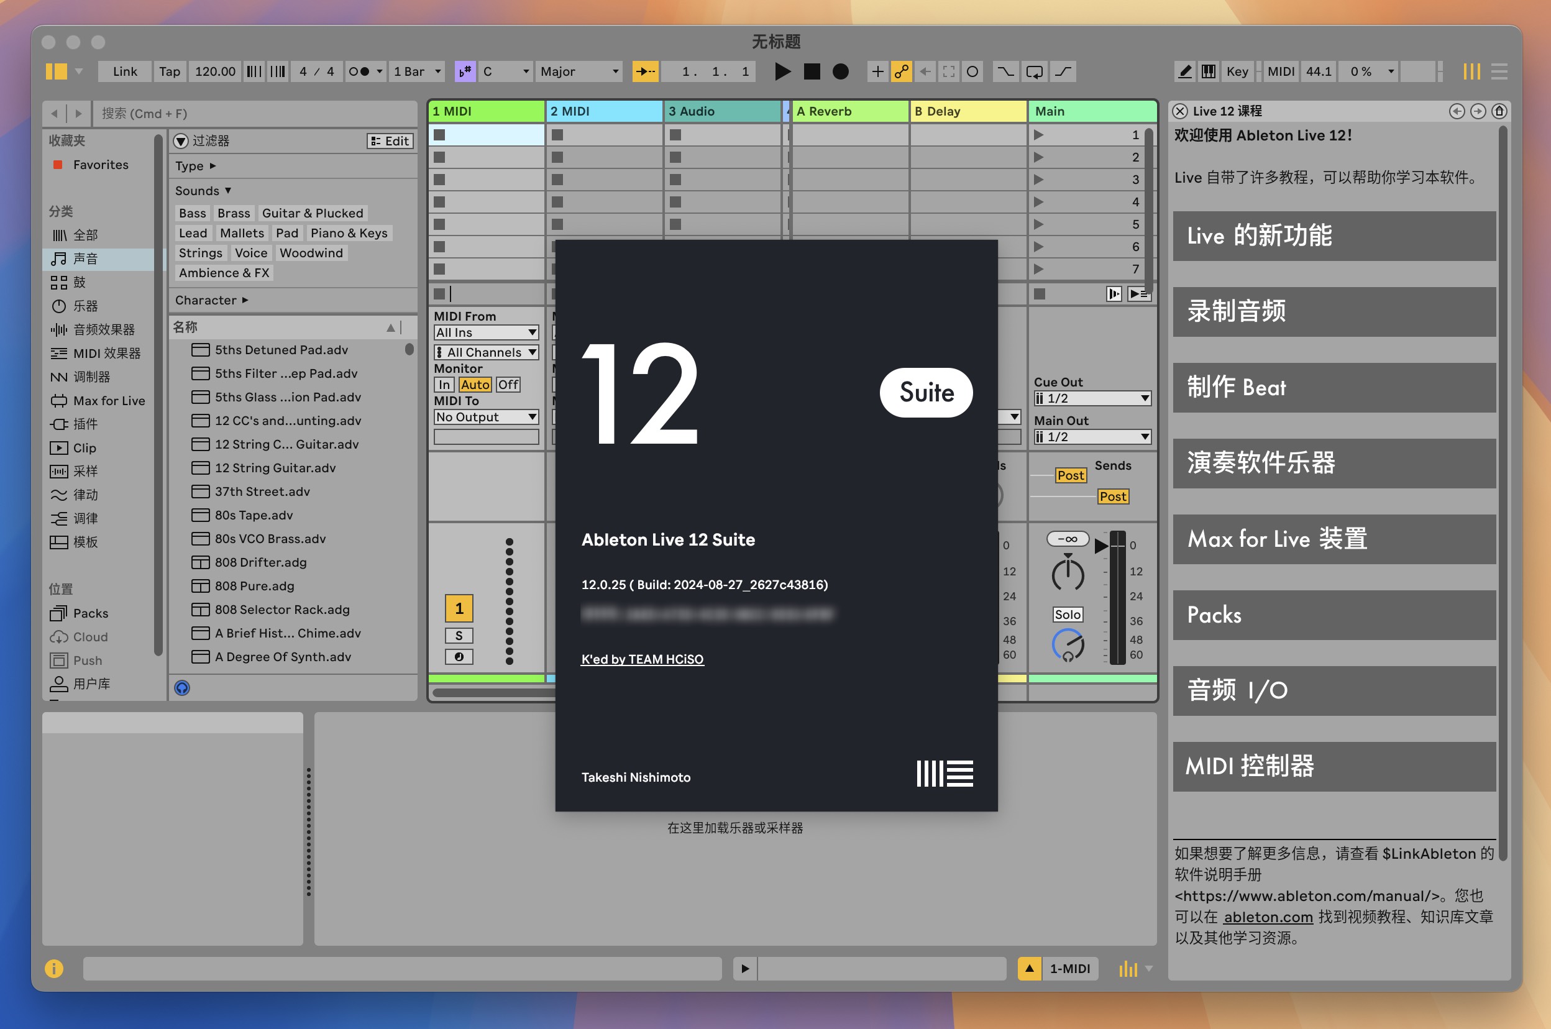Solo track 1 with S button

click(459, 635)
